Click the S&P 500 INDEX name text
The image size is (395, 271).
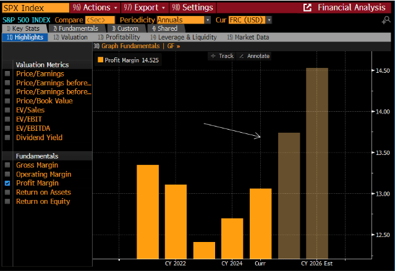point(27,20)
